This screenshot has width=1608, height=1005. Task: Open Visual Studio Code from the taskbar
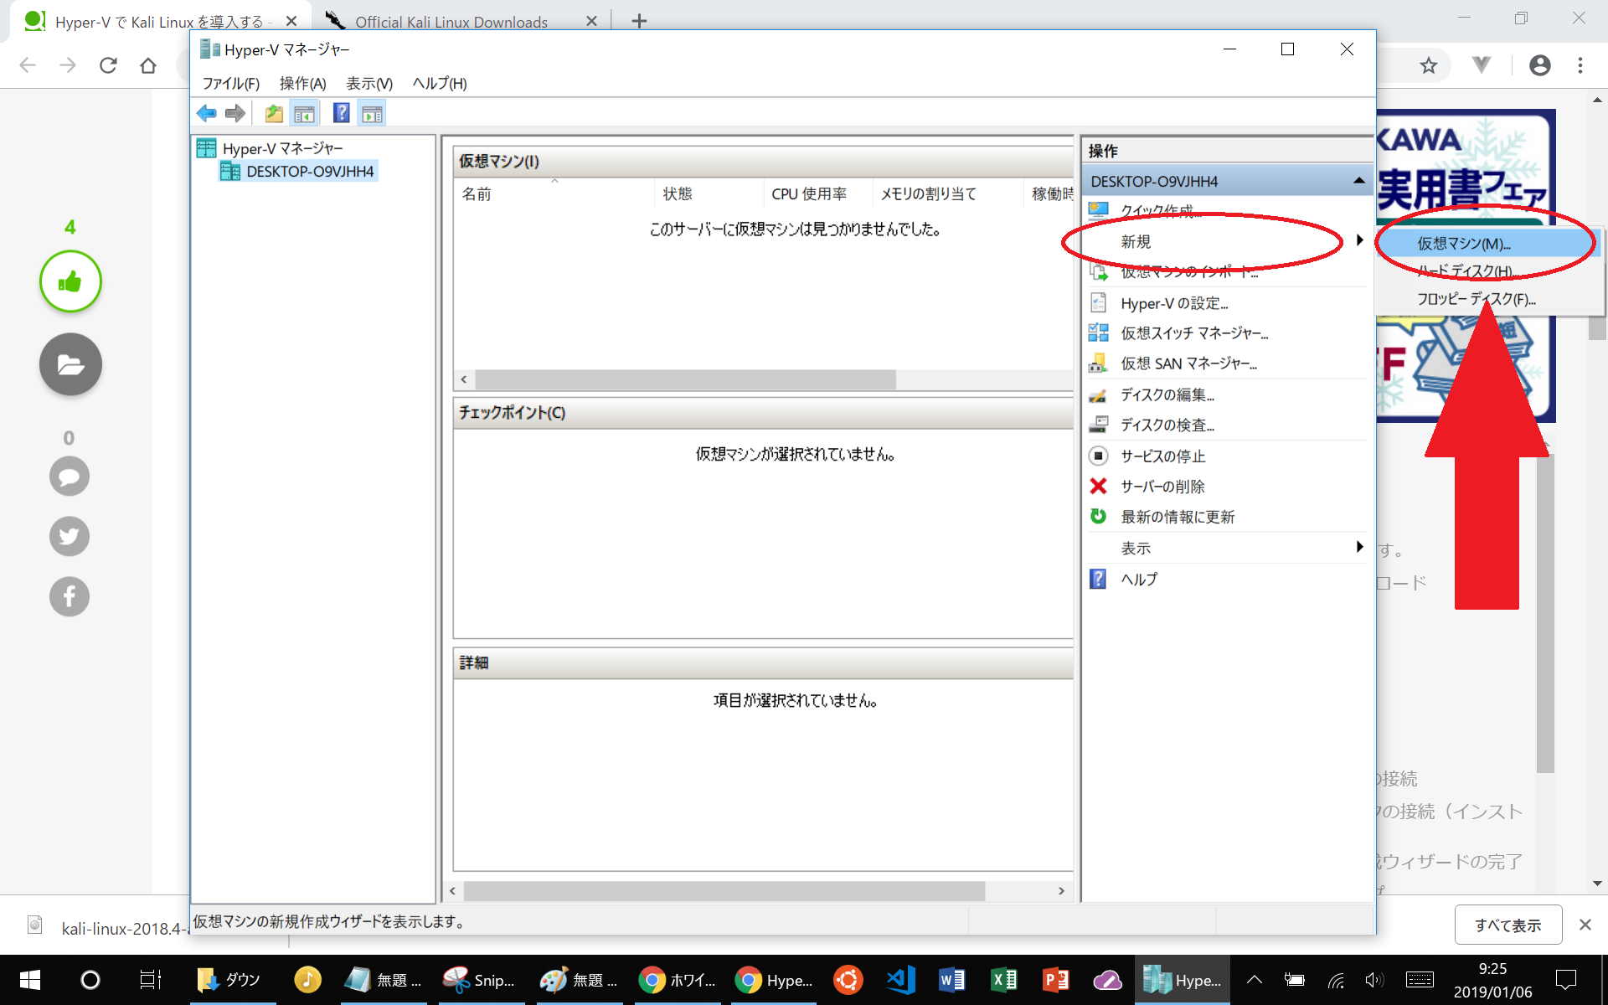[x=901, y=979]
